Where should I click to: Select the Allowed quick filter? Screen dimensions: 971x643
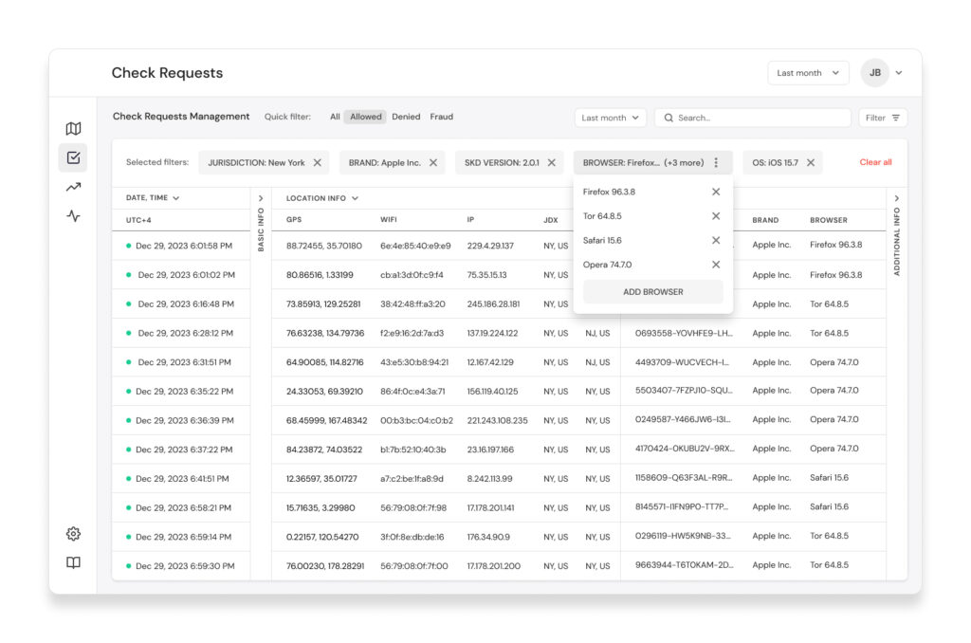[x=365, y=117]
